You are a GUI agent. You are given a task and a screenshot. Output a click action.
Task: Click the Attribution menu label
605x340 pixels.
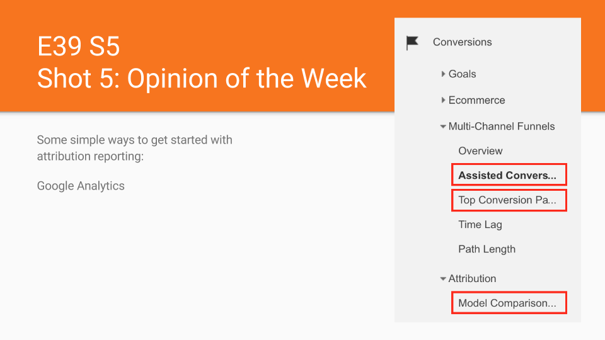coord(472,279)
